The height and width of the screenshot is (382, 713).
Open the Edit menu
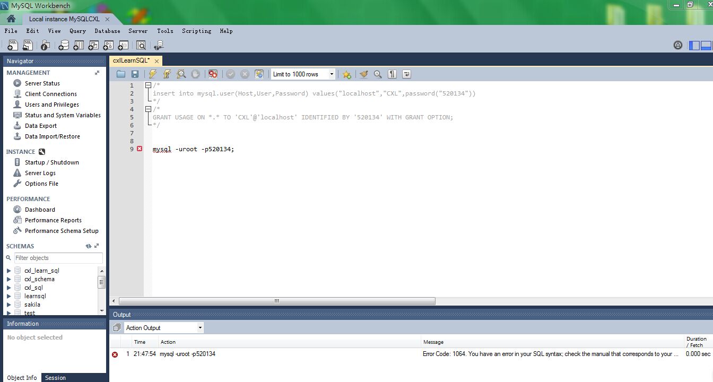[32, 31]
